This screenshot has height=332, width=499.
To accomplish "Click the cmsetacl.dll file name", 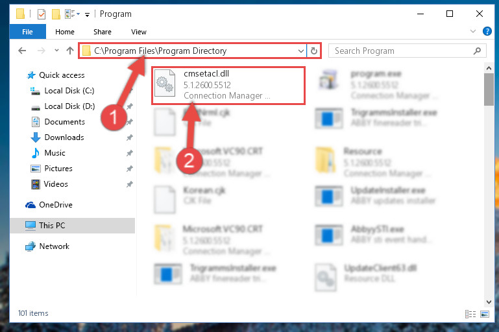I will click(x=206, y=74).
